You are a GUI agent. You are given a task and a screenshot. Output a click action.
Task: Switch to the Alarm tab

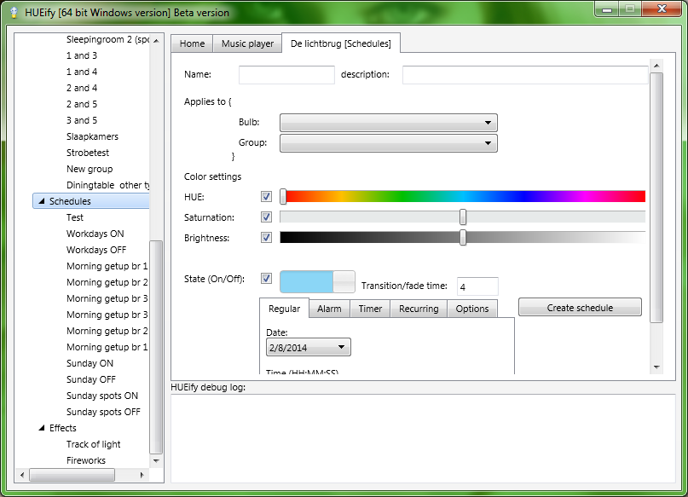329,309
